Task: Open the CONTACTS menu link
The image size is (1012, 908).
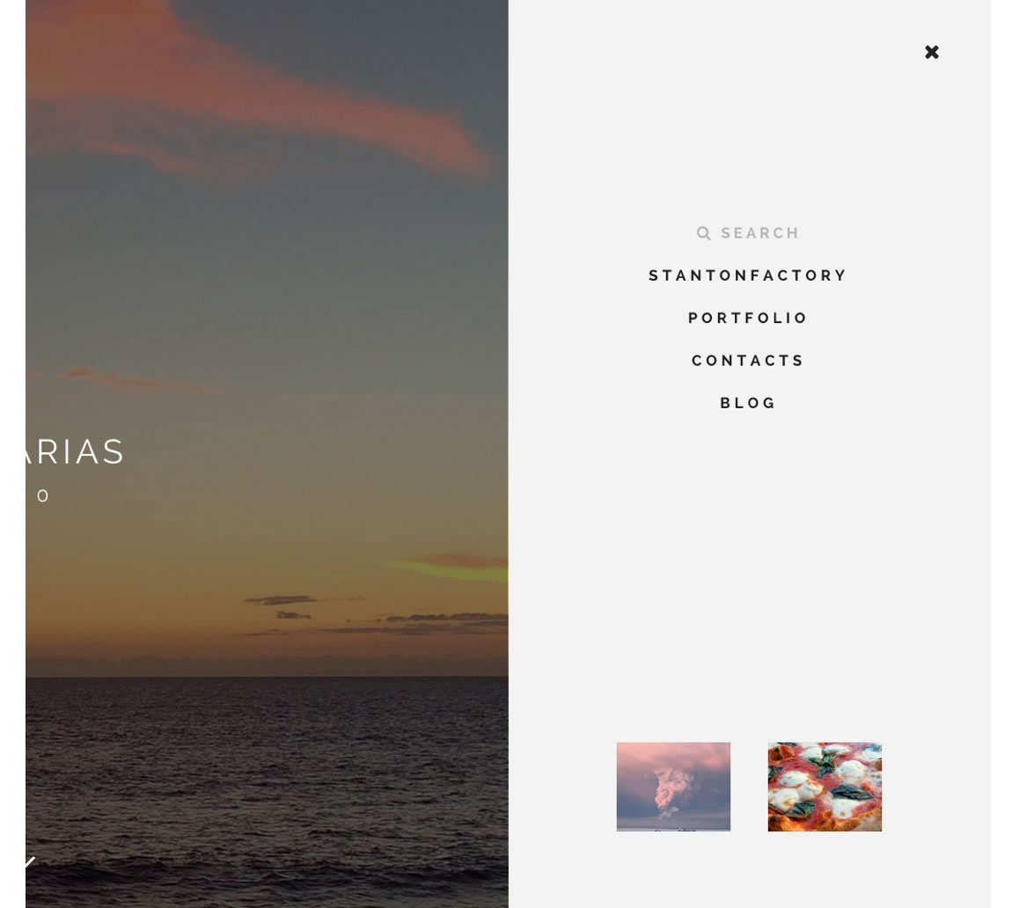Action: point(748,361)
